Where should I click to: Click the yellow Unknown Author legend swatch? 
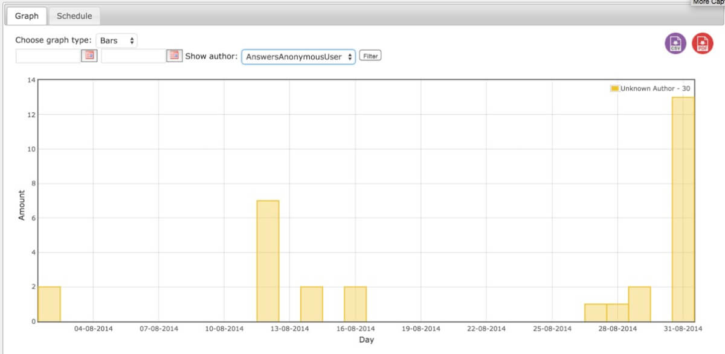[x=614, y=89]
